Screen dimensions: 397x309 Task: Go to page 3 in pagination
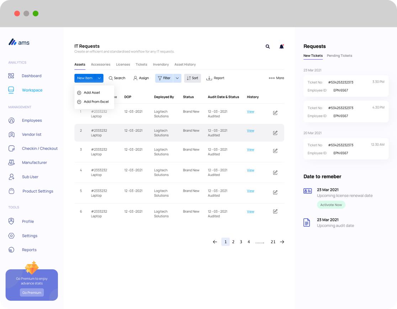click(241, 242)
